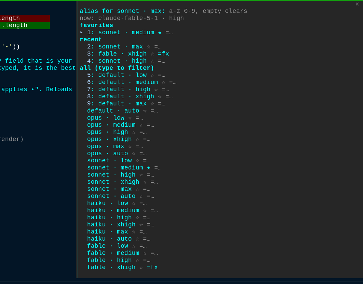The height and width of the screenshot is (284, 363).
Task: Edit alias =fx on all-list fable xhigh
Action: click(152, 267)
